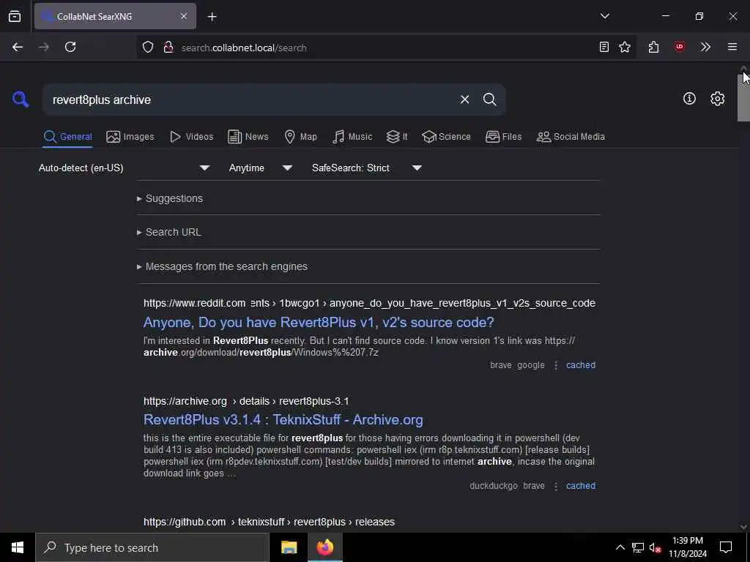750x562 pixels.
Task: Click the scrollbar down arrow
Action: 743,527
